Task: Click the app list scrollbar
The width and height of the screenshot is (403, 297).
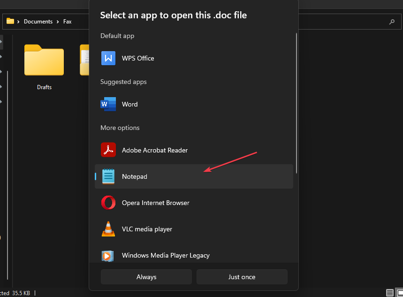Action: click(297, 103)
